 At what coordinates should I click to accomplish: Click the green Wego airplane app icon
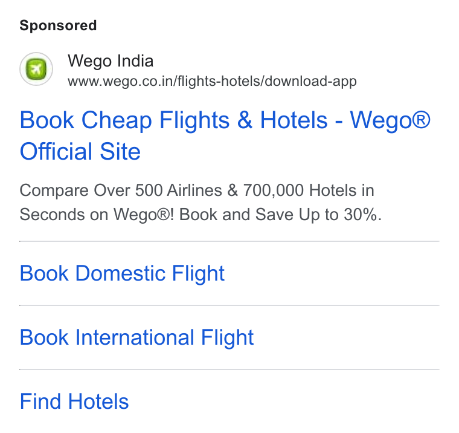[x=36, y=69]
